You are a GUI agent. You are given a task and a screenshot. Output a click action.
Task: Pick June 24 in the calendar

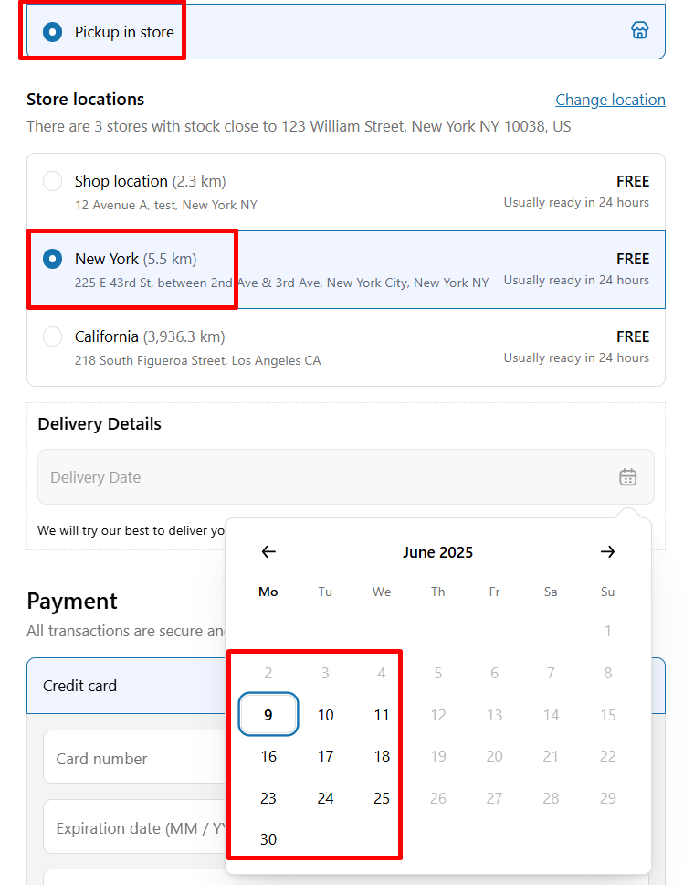(325, 798)
